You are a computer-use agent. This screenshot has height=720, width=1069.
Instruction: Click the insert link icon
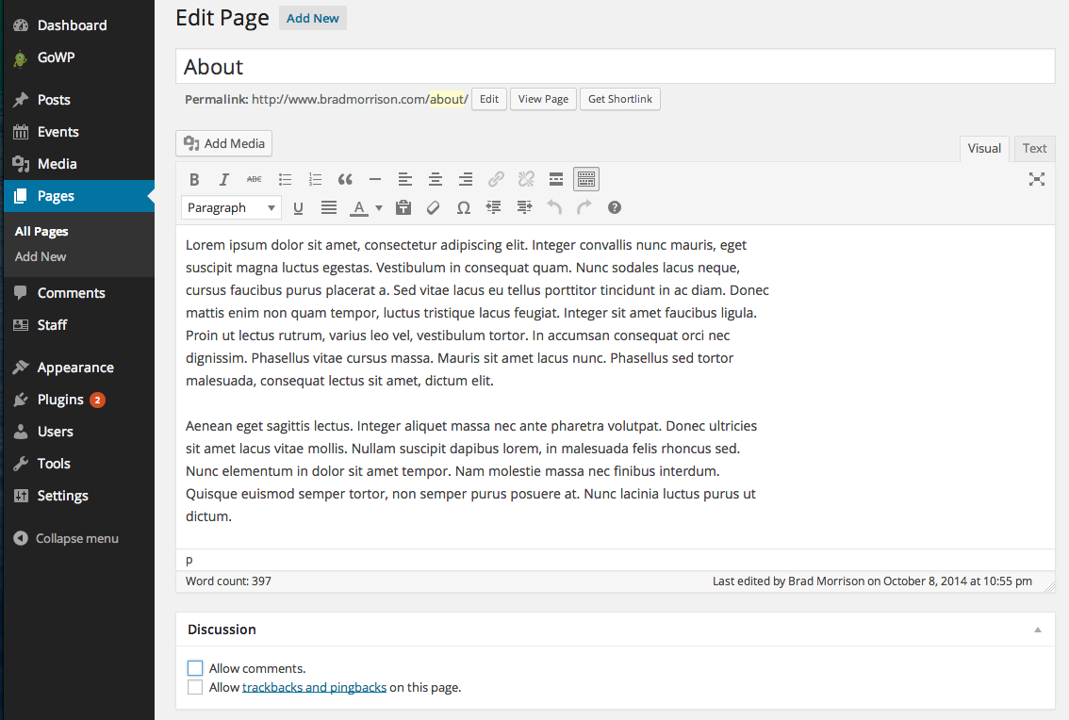point(496,179)
